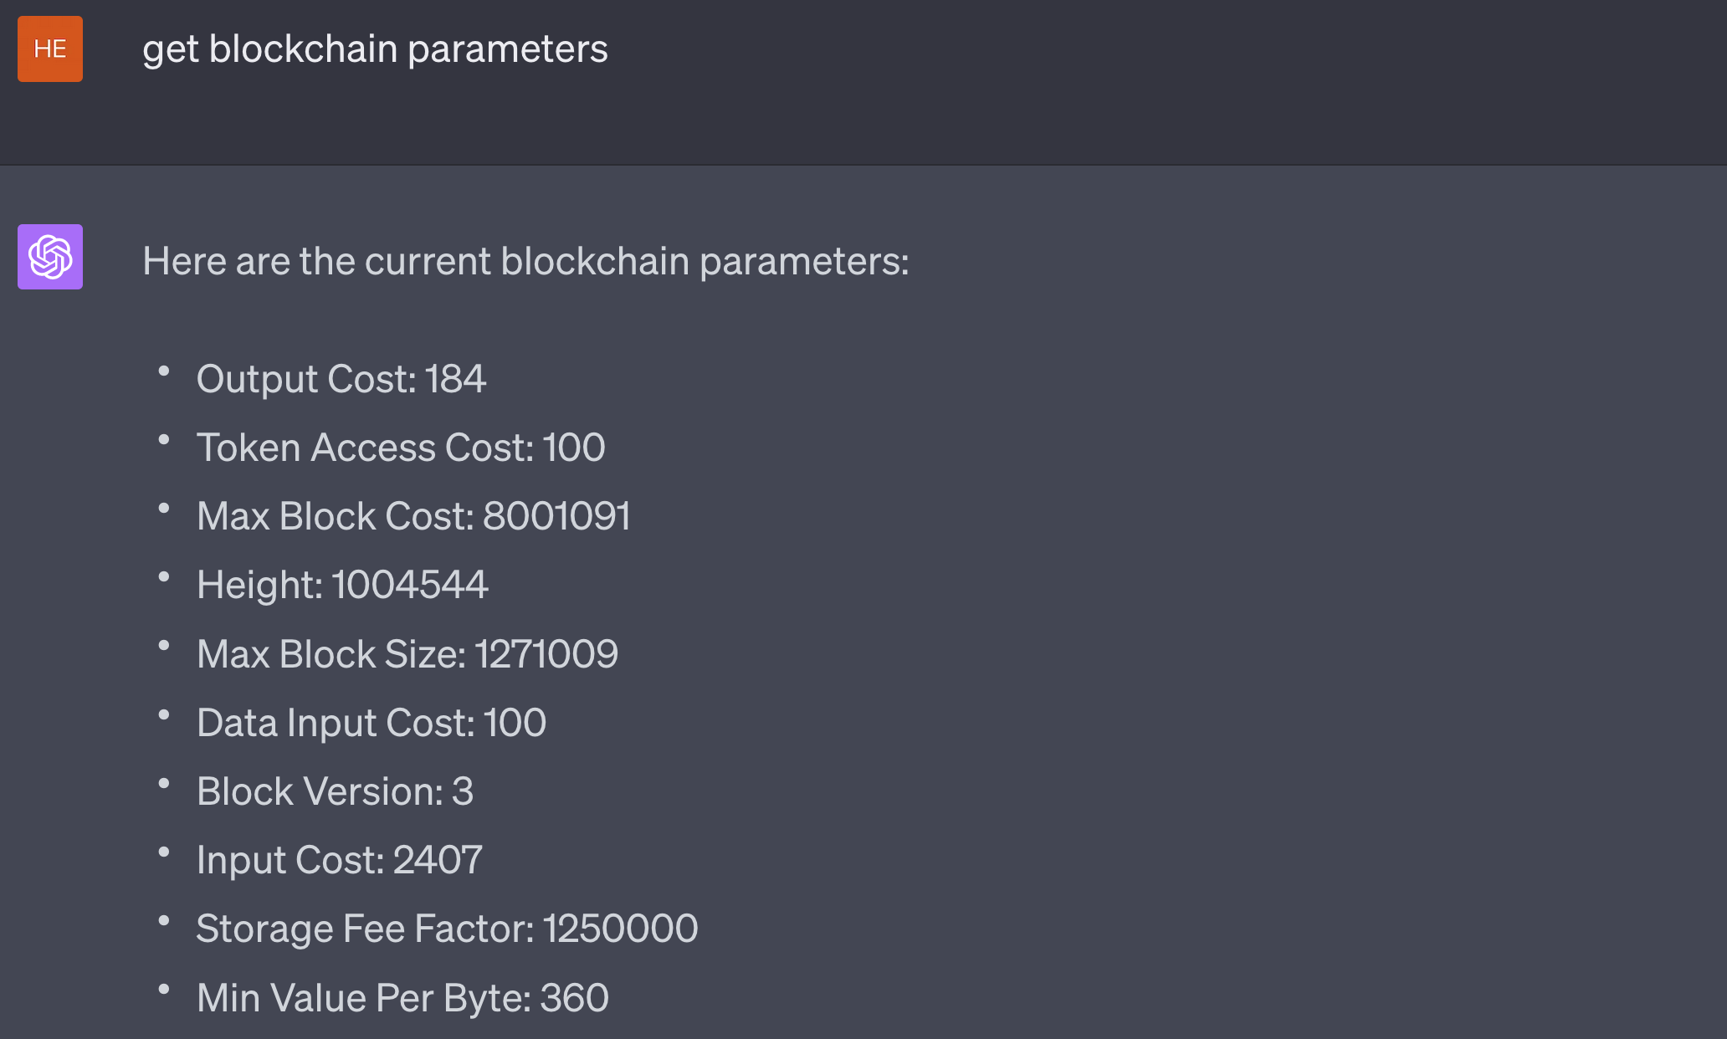Click the Min Value Per Byte value 360
This screenshot has width=1727, height=1039.
[x=574, y=998]
